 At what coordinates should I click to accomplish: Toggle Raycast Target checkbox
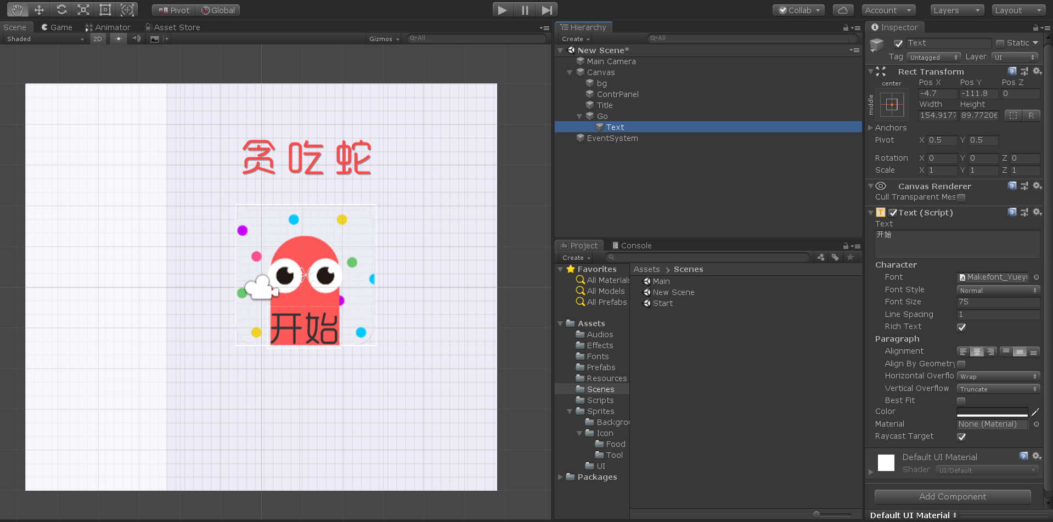[x=961, y=436]
